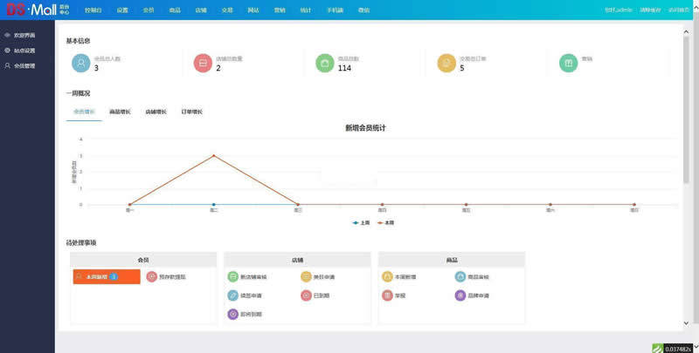This screenshot has width=699, height=353.
Task: Switch to the 订单增长 tab
Action: [191, 112]
